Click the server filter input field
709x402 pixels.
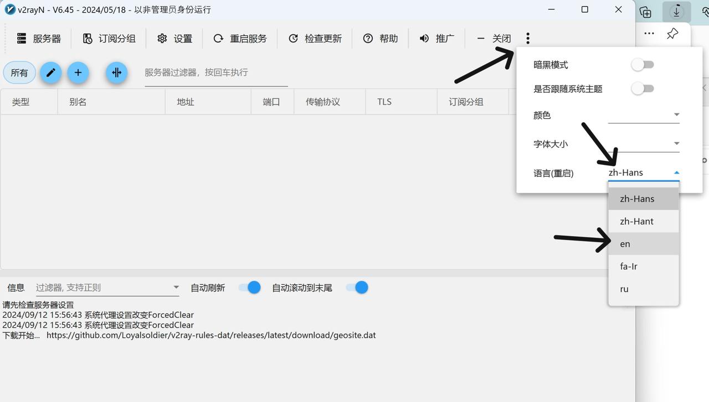[216, 72]
